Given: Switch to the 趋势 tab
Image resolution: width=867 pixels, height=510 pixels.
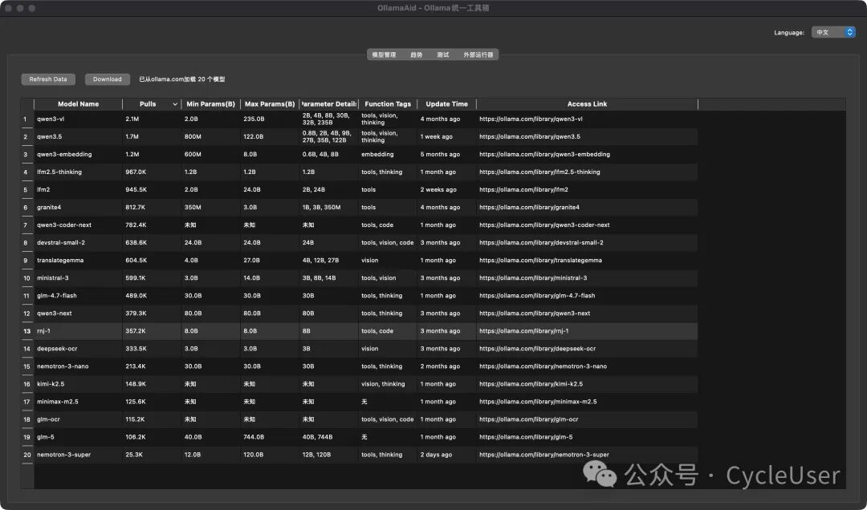Looking at the screenshot, I should [417, 55].
